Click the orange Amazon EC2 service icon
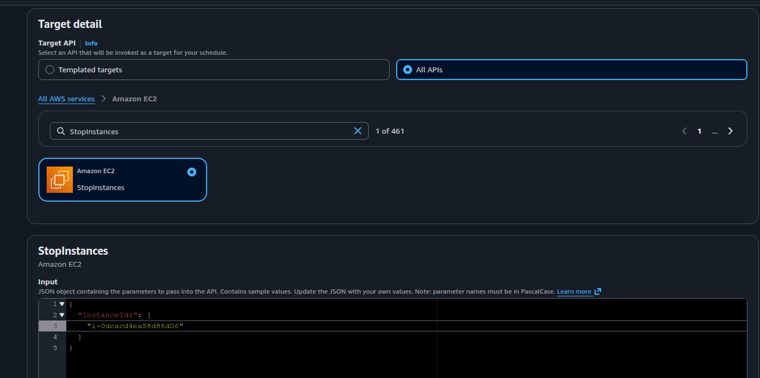The width and height of the screenshot is (760, 378). [x=60, y=180]
